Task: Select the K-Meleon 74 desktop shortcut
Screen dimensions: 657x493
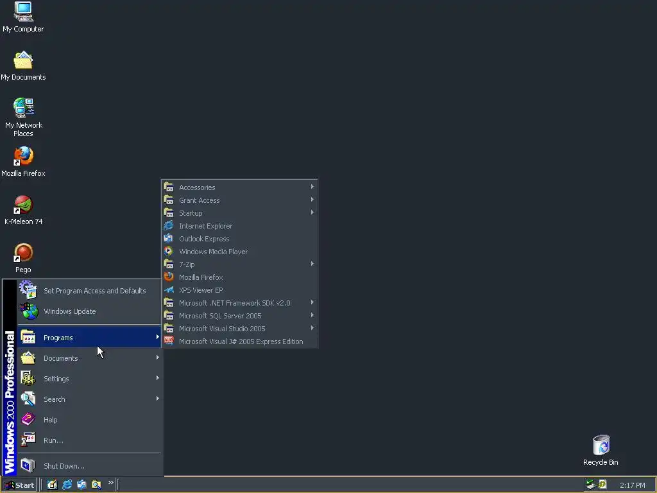Action: tap(23, 210)
